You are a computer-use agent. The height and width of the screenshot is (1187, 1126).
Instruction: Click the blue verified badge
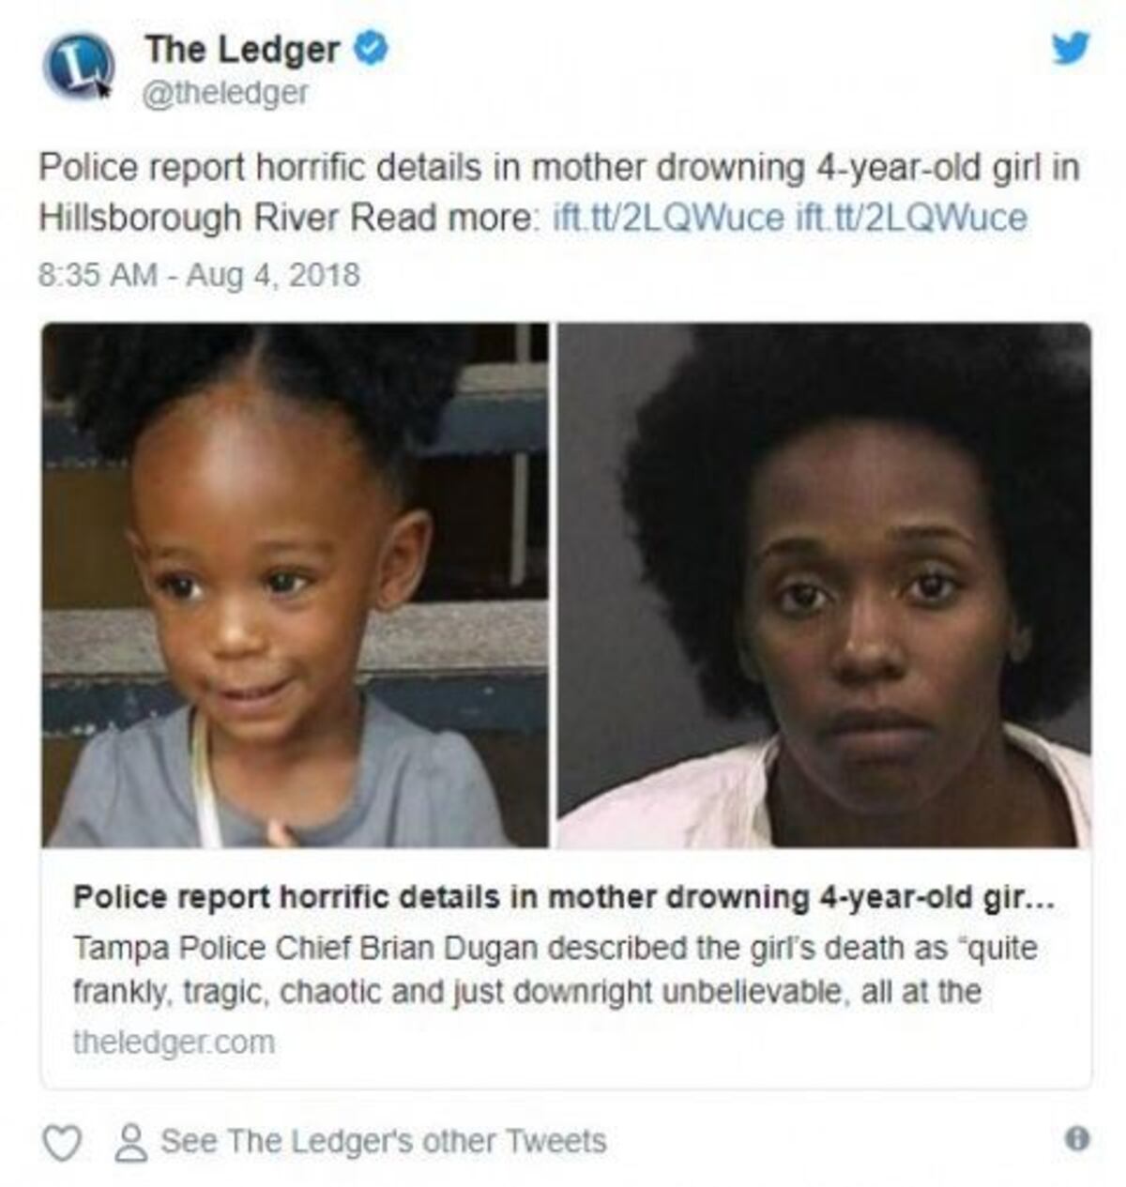click(x=370, y=49)
